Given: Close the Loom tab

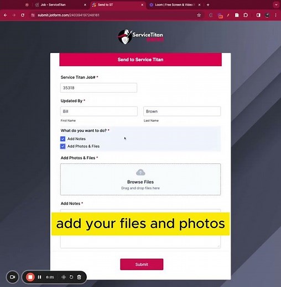Looking at the screenshot, I should pyautogui.click(x=199, y=5).
